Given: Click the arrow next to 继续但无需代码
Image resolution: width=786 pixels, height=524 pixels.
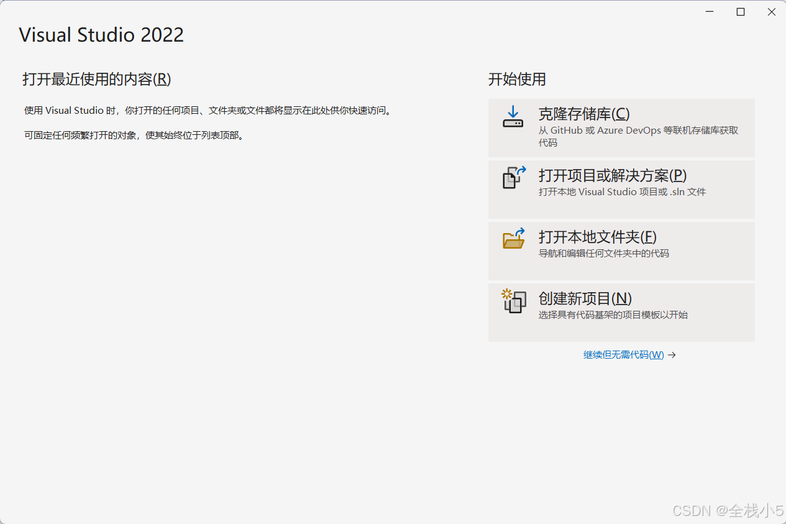Looking at the screenshot, I should pyautogui.click(x=672, y=355).
